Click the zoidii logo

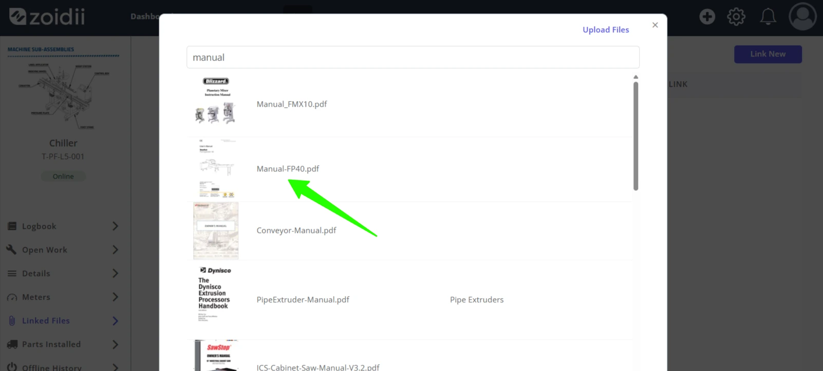click(47, 16)
